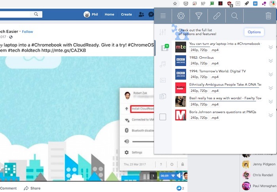Select the sliders settings sidebar icon
277x192 pixels.
pyautogui.click(x=163, y=32)
